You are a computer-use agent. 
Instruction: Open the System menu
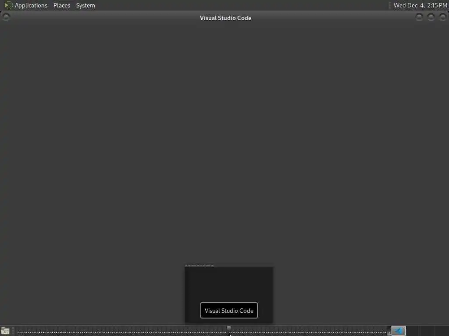tap(86, 5)
